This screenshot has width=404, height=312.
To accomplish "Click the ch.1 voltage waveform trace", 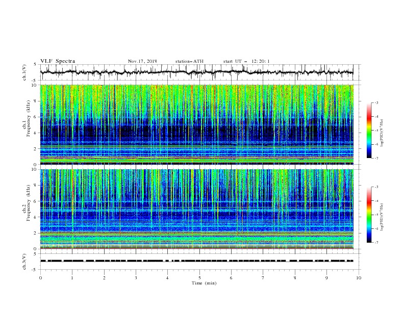I will coord(196,72).
